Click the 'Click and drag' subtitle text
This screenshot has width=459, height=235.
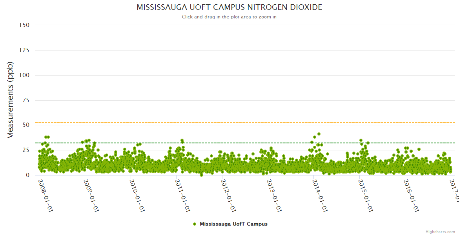pos(229,17)
